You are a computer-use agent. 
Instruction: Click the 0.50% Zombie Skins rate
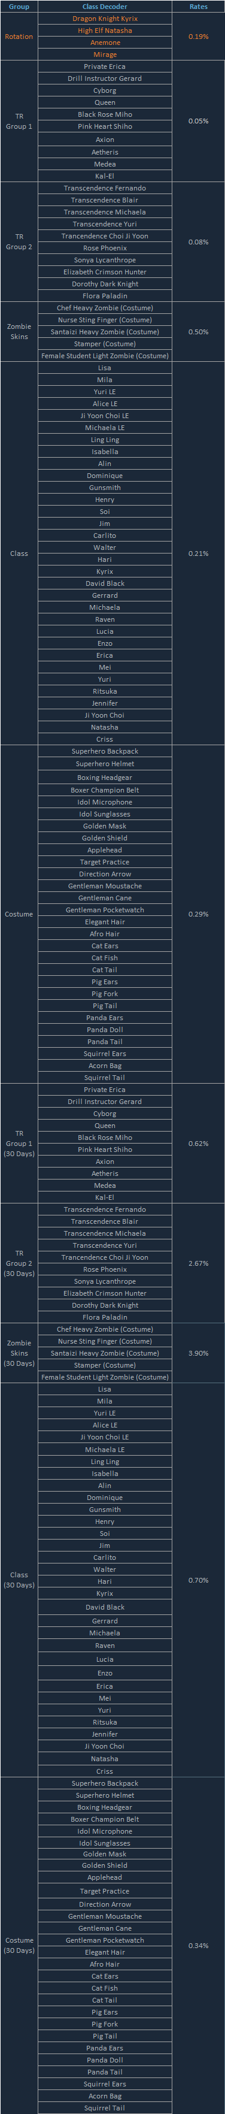pyautogui.click(x=198, y=332)
